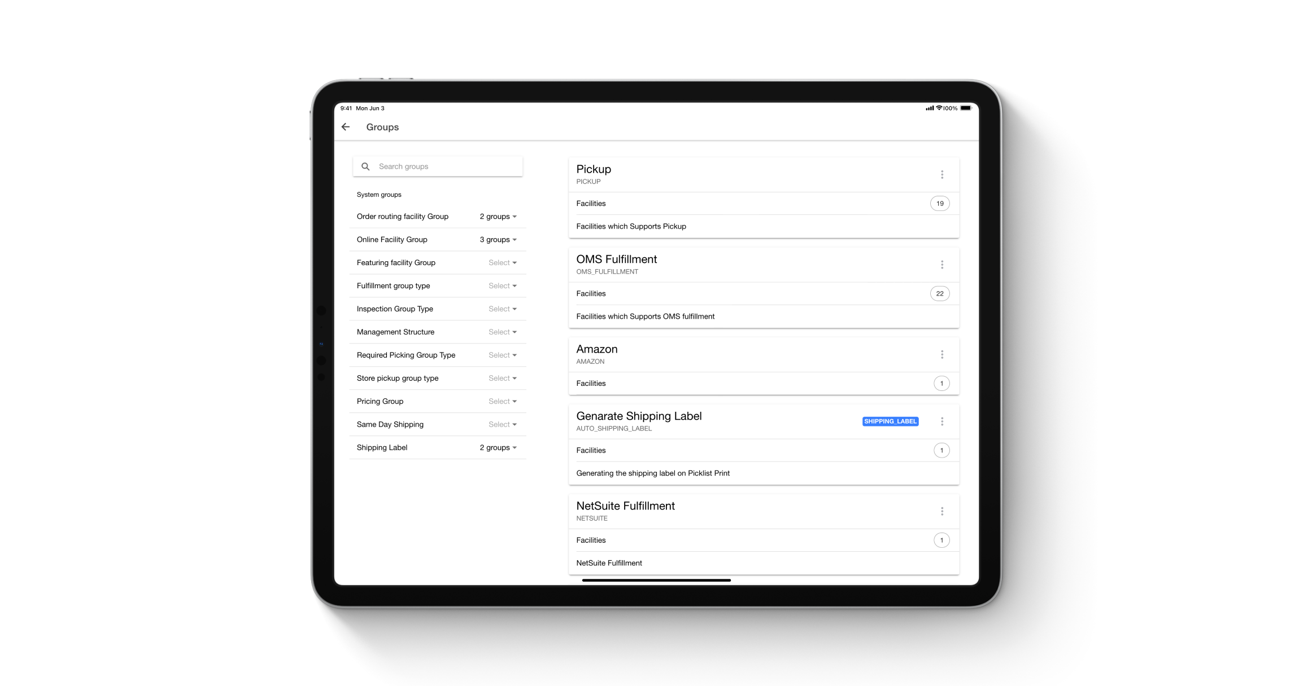The width and height of the screenshot is (1312, 686).
Task: Click the search magnifier icon in groups
Action: 365,166
